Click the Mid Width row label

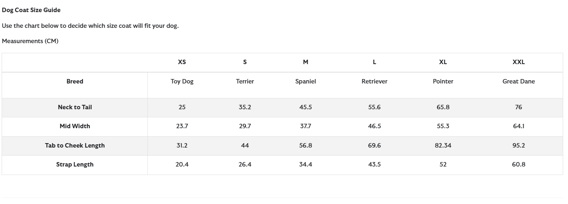tap(75, 126)
